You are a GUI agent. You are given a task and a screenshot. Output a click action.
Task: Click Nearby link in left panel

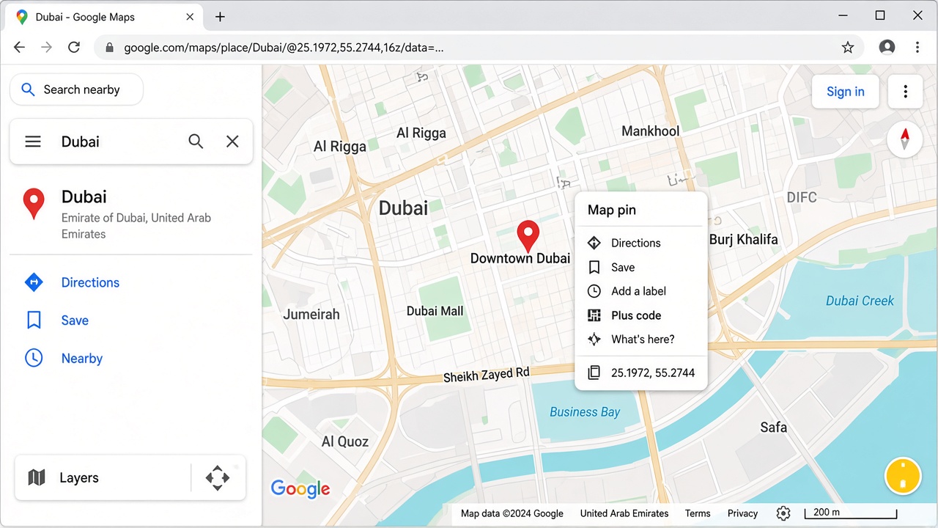pos(82,359)
